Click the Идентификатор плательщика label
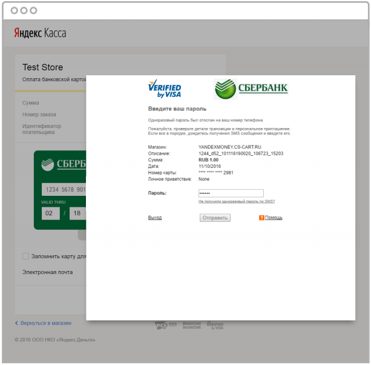Viewport: 371px width, 365px height. point(42,129)
